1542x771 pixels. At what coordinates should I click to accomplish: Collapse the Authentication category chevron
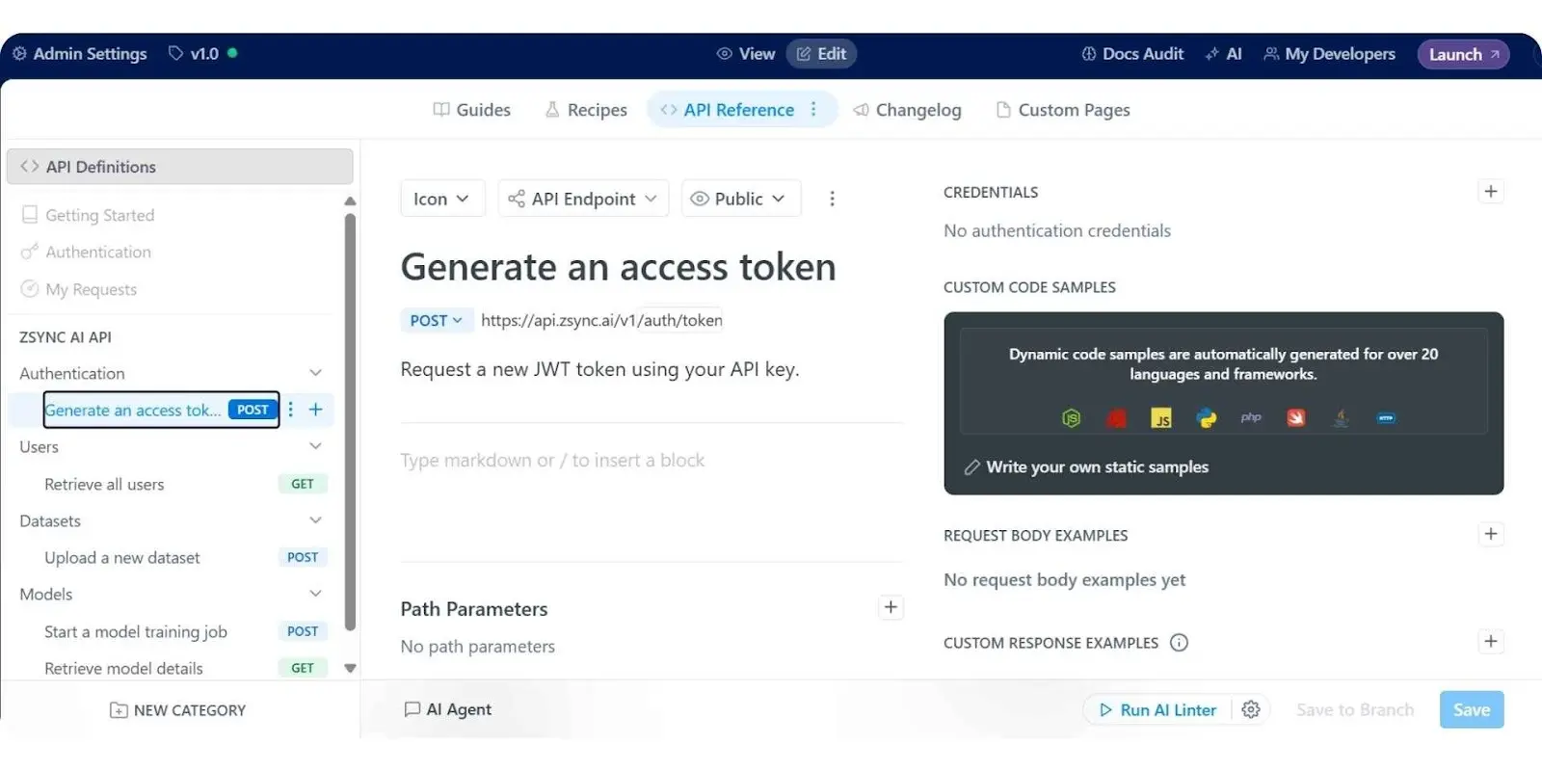click(315, 373)
